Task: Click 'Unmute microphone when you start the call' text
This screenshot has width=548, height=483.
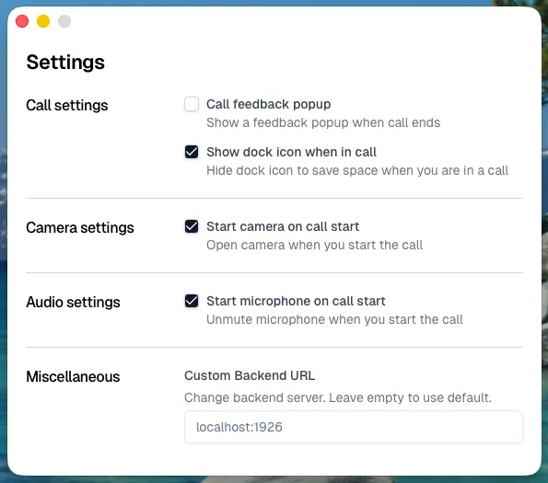Action: (x=334, y=319)
